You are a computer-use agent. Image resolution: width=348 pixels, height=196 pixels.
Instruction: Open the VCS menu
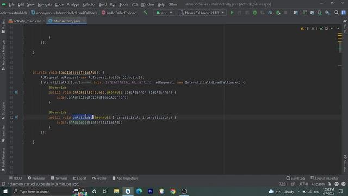click(x=134, y=4)
